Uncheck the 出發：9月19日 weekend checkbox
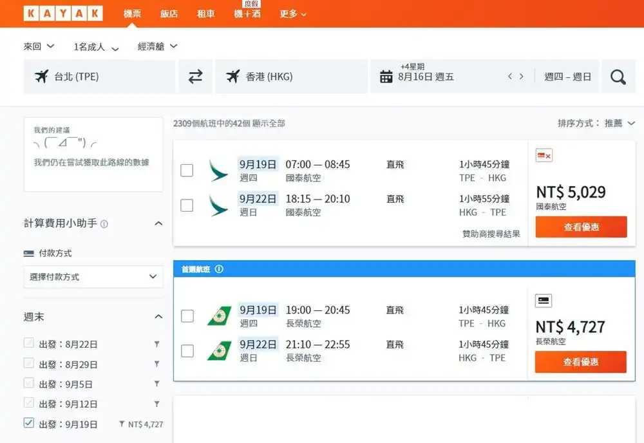Viewport: 644px width, 443px height. (x=29, y=423)
